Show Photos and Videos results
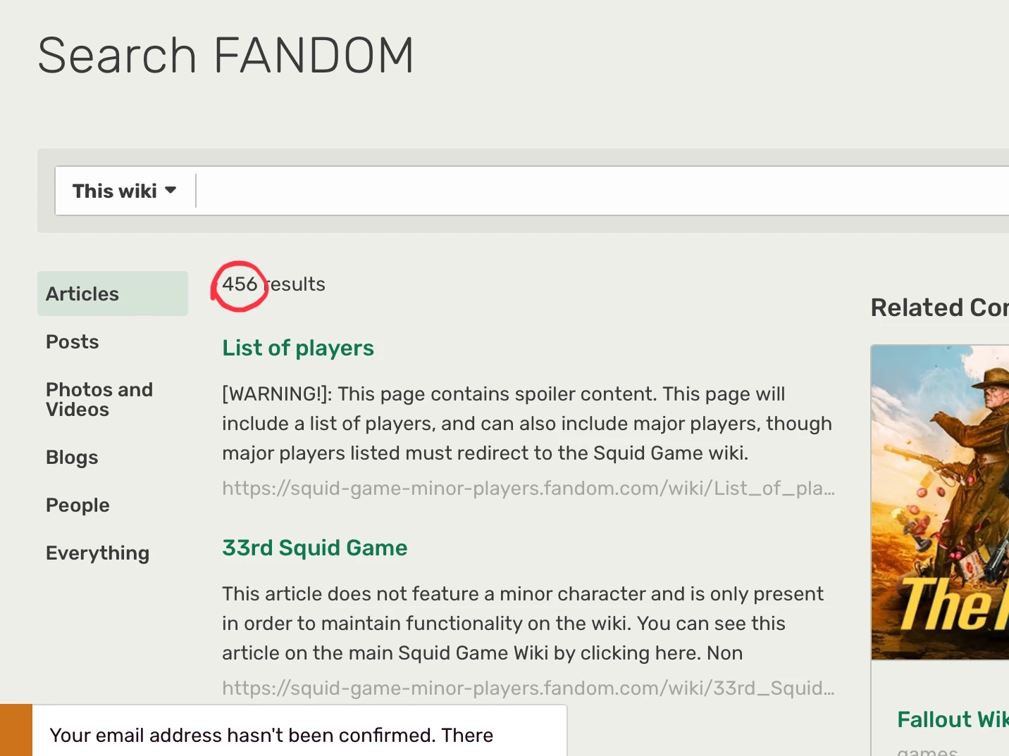 point(99,399)
